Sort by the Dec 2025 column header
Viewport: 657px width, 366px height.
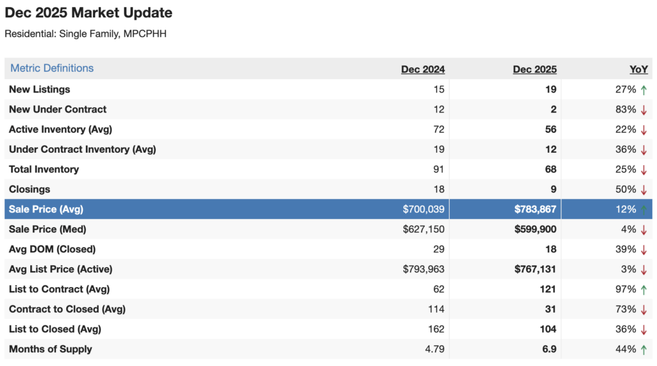(534, 69)
